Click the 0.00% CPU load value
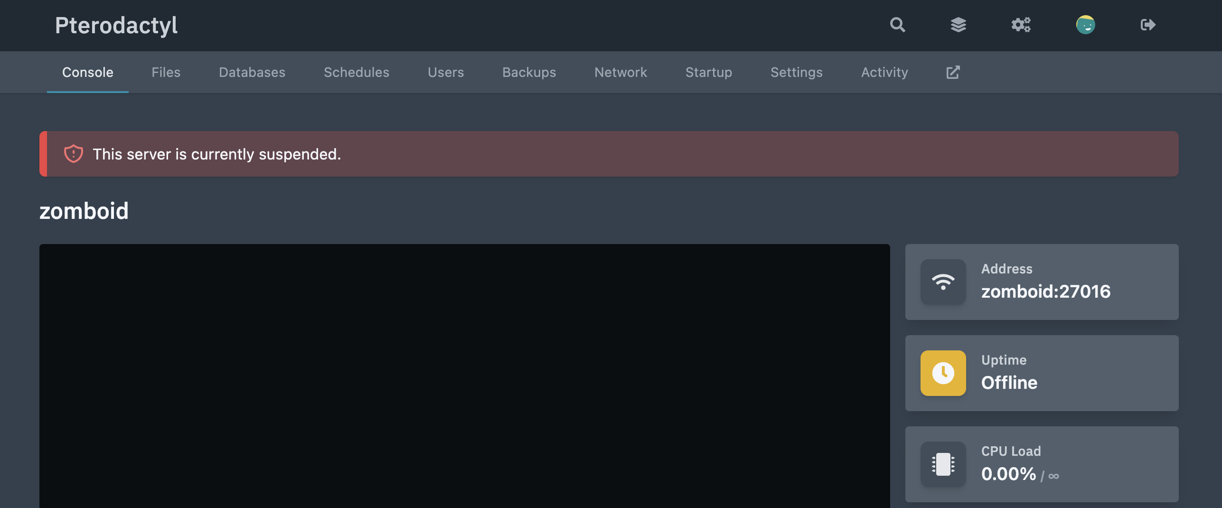This screenshot has height=508, width=1222. (1008, 474)
